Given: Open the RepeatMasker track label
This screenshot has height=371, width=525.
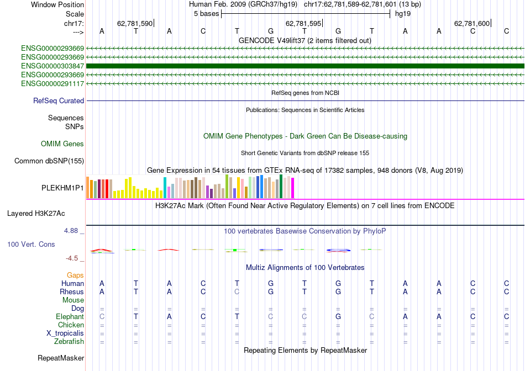Looking at the screenshot, I should (61, 358).
